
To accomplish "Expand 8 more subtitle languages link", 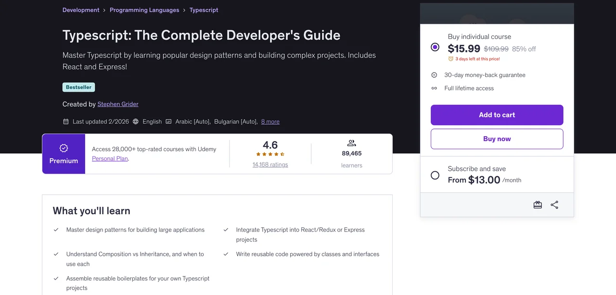I will pyautogui.click(x=270, y=122).
